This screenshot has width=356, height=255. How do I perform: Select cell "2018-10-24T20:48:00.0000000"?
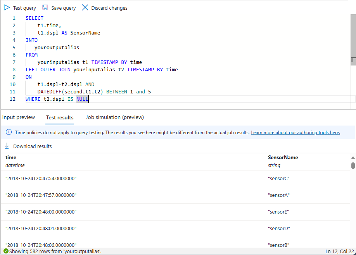(x=41, y=212)
